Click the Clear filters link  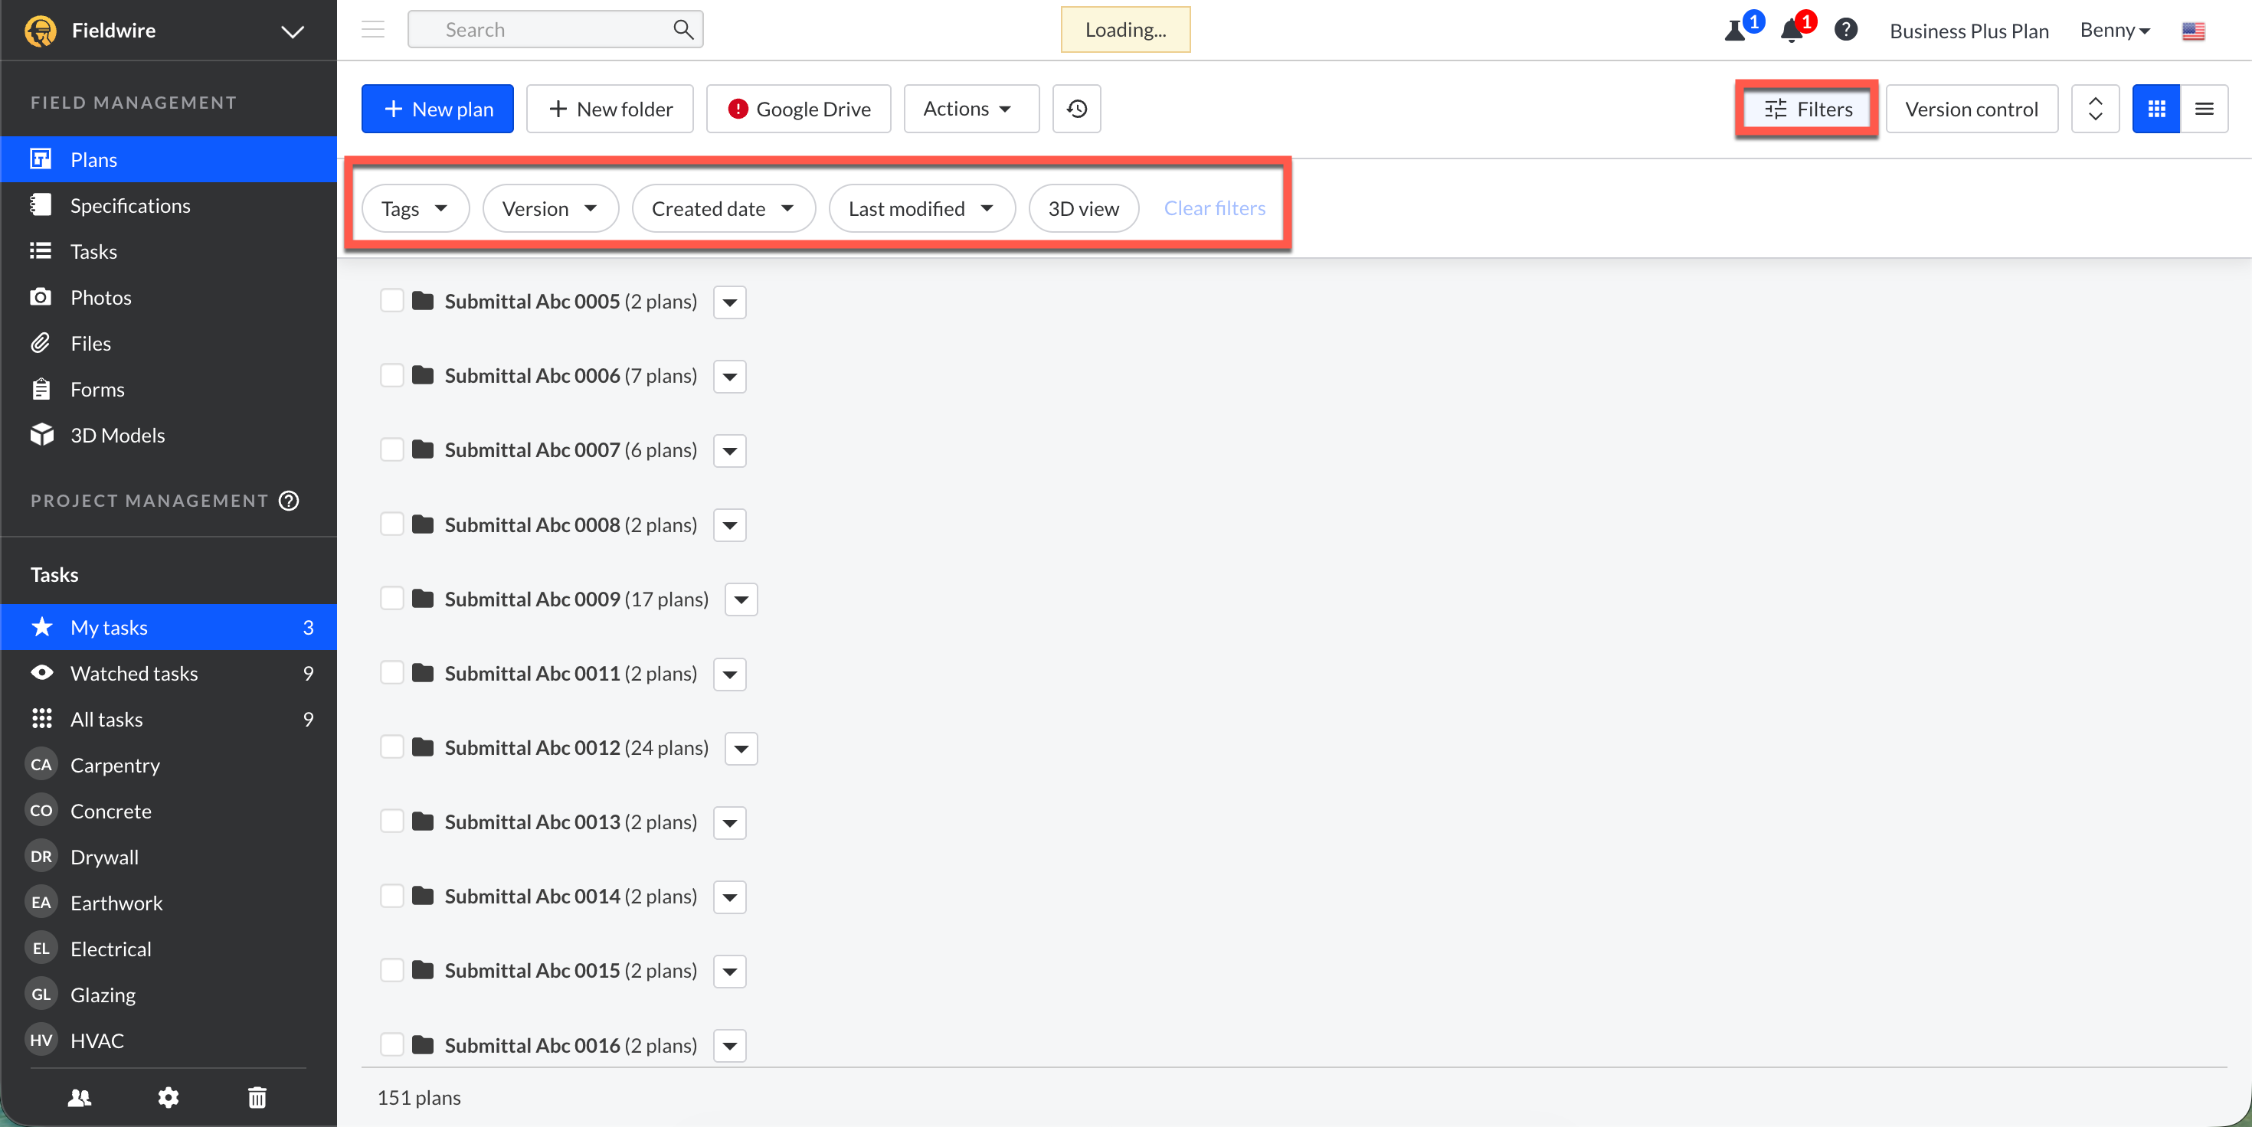click(1214, 208)
